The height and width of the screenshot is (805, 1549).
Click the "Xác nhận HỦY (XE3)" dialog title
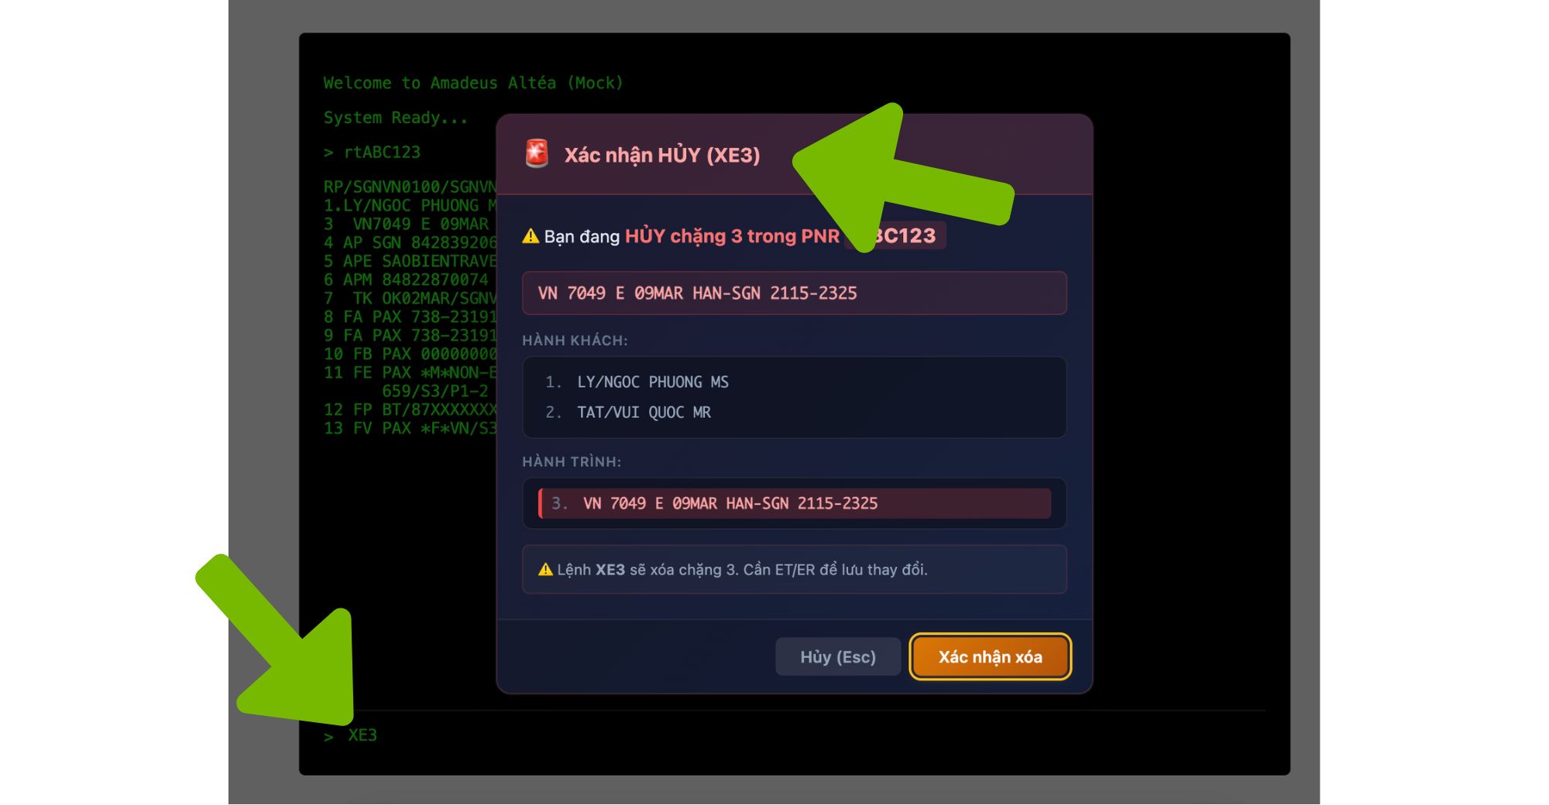661,155
